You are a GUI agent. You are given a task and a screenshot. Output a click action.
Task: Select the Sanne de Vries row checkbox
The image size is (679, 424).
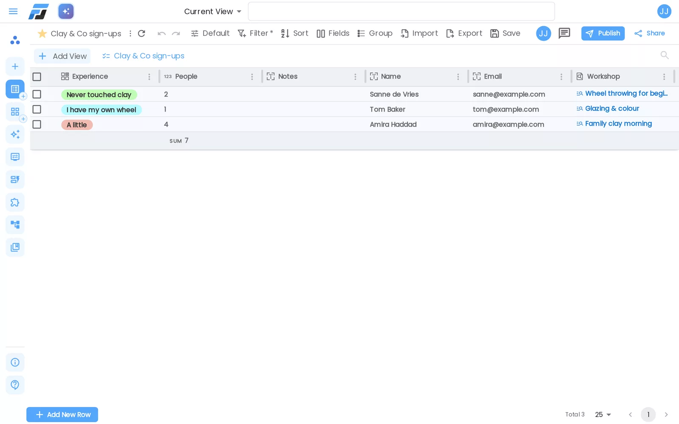pos(37,94)
